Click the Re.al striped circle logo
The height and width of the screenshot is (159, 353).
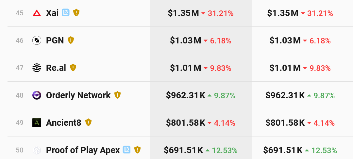(37, 68)
